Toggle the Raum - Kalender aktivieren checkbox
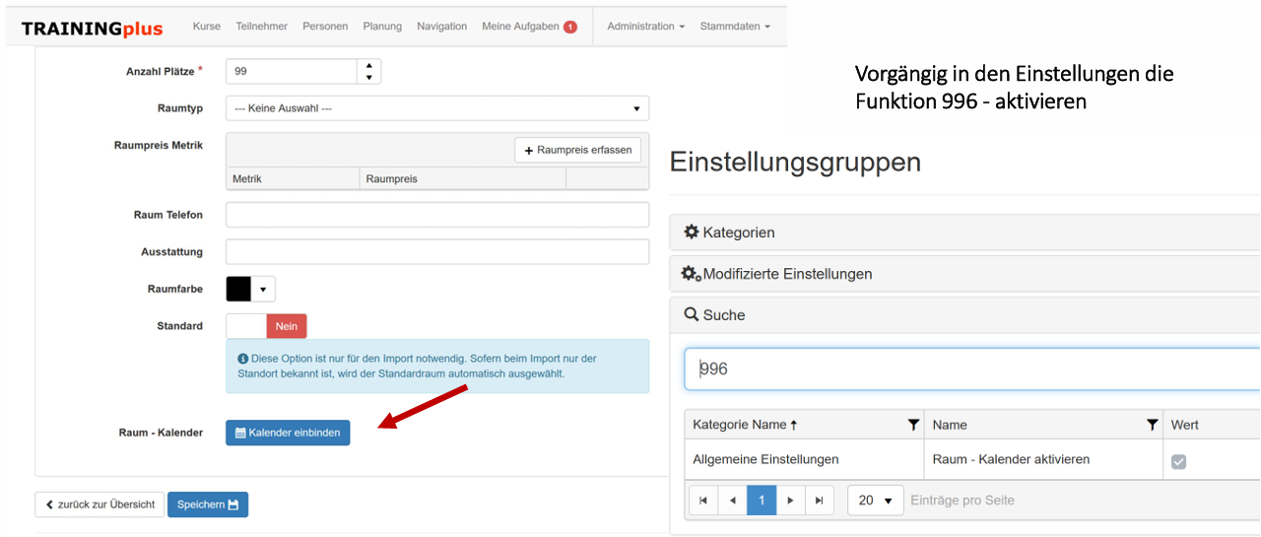This screenshot has width=1261, height=537. click(x=1178, y=461)
